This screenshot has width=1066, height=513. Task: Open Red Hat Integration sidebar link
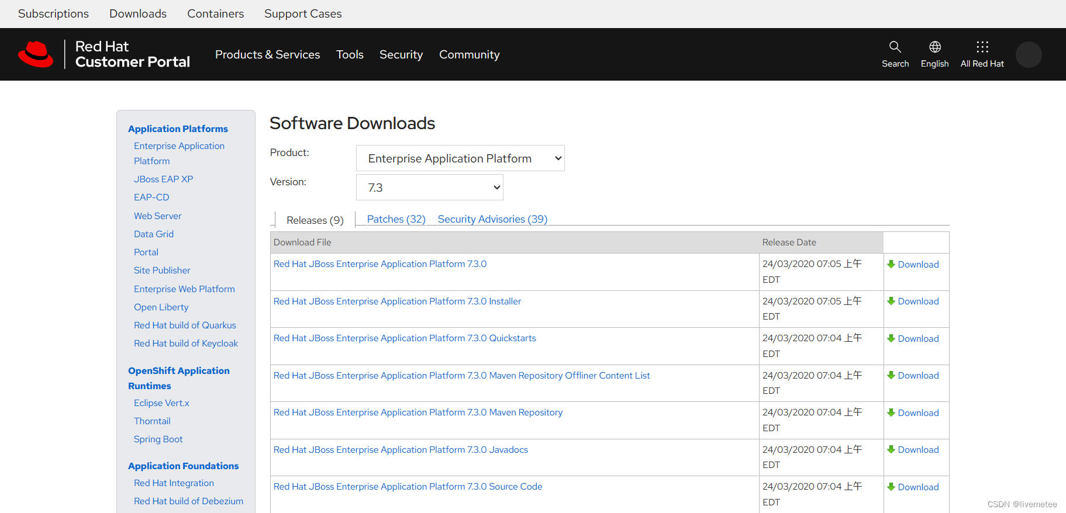pos(174,483)
